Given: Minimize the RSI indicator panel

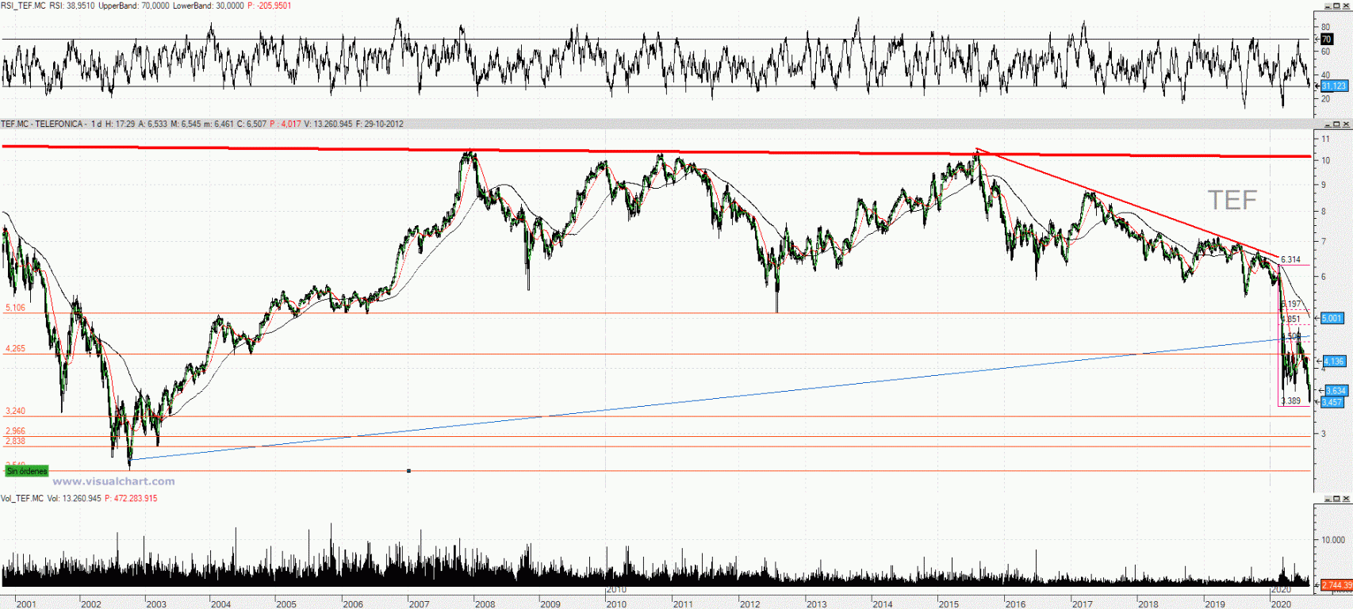Looking at the screenshot, I should coord(1327,6).
